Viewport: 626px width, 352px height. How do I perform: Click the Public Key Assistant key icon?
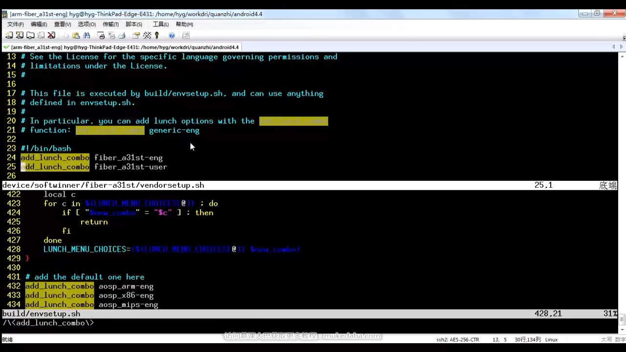[156, 35]
